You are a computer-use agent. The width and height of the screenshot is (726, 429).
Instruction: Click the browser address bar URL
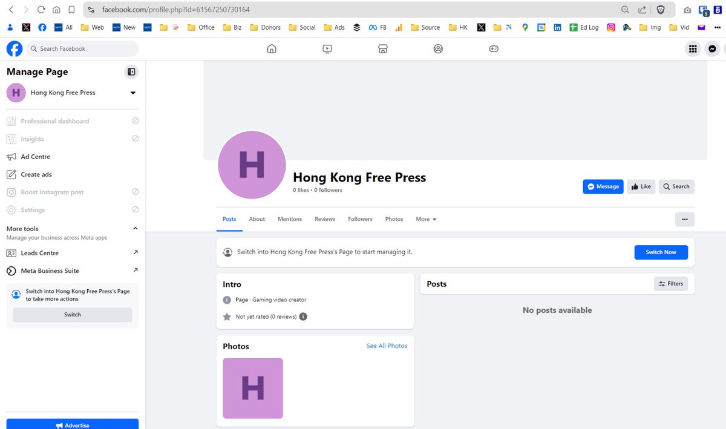176,10
